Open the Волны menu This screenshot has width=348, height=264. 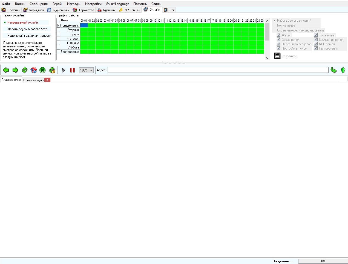(20, 4)
